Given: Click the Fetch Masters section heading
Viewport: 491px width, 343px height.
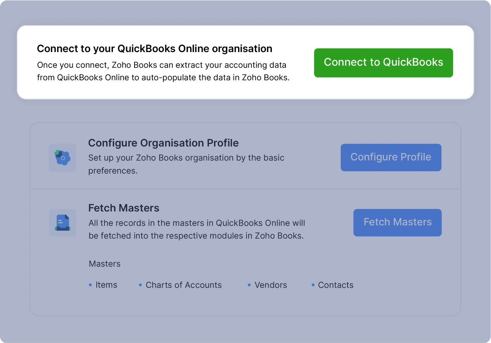Looking at the screenshot, I should pos(124,208).
